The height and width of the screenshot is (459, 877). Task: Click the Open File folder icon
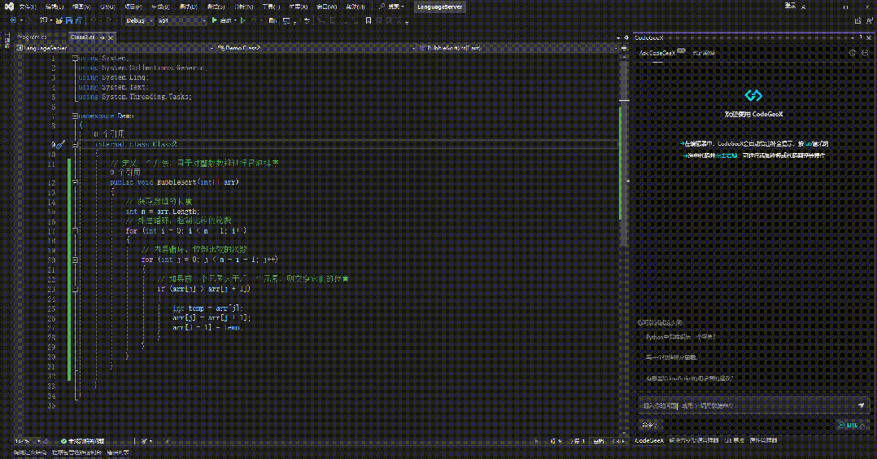click(x=59, y=20)
